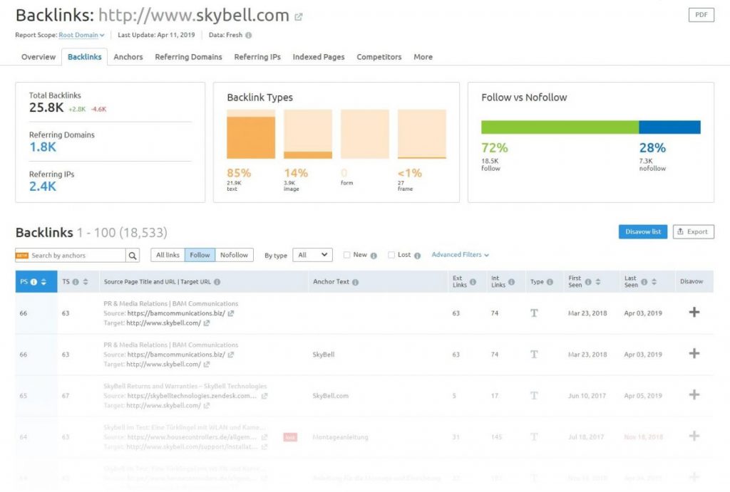Click text type icon in zendesk row

coord(534,396)
